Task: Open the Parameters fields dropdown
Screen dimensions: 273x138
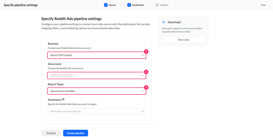Action: 97,111
